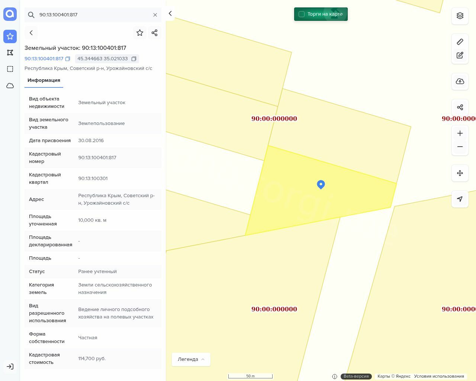Open the map layers panel
476x381 pixels.
pyautogui.click(x=460, y=16)
